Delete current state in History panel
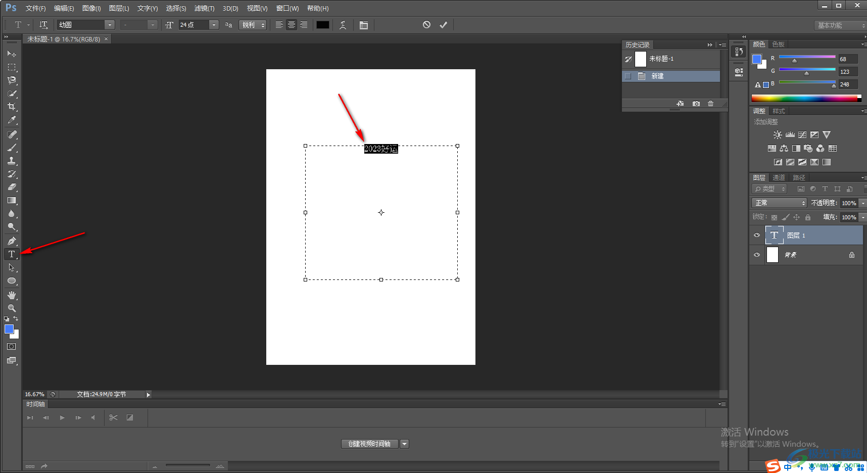 click(710, 104)
